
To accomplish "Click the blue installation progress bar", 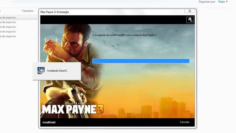I will point(141,61).
